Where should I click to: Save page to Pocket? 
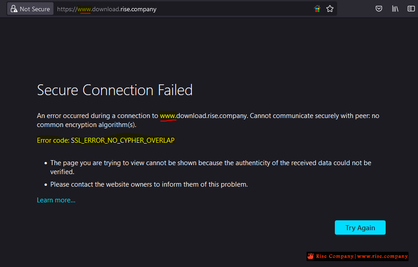379,9
